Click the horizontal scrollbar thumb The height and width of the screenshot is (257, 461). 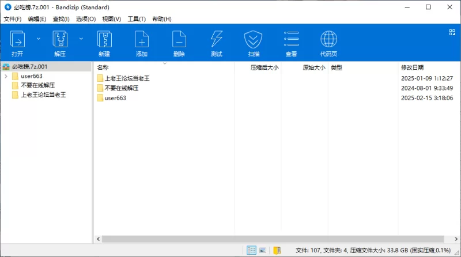click(273, 239)
